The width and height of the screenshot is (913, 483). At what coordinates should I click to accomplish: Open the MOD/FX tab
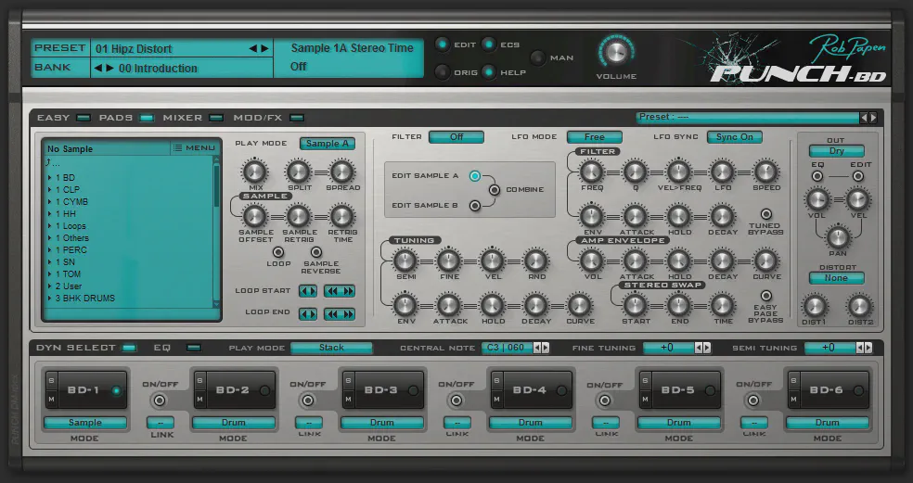click(296, 119)
